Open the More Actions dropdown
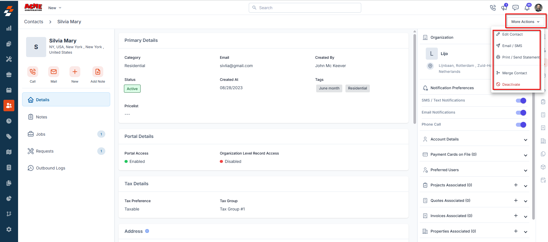 [x=525, y=22]
